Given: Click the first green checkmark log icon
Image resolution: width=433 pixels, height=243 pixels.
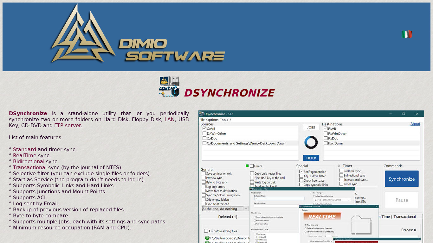Looking at the screenshot, I should pos(207,238).
